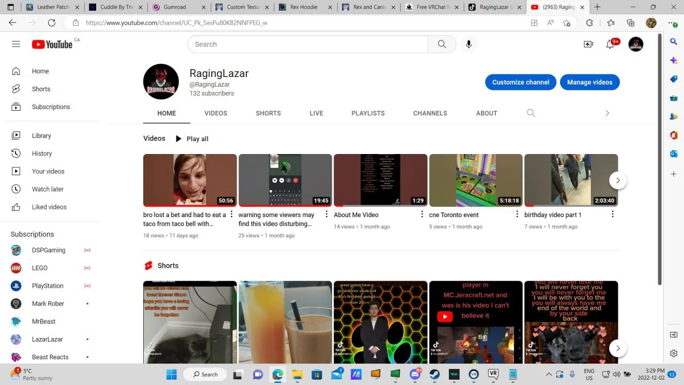This screenshot has width=684, height=385.
Task: Open options for About Me Video
Action: point(422,214)
